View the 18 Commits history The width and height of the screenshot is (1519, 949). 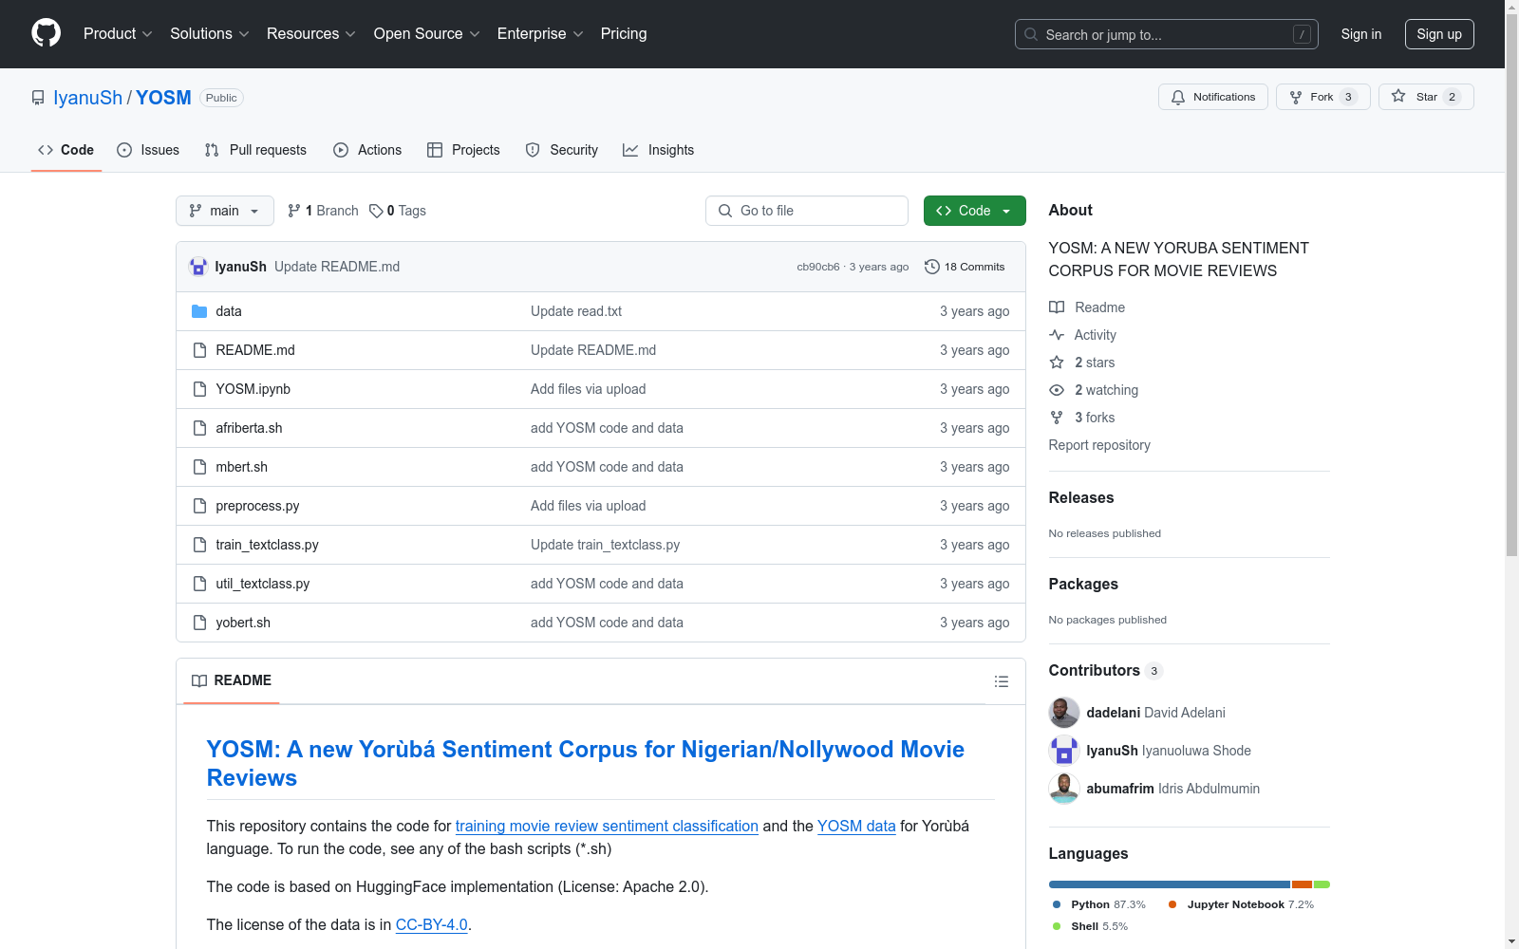(x=965, y=267)
